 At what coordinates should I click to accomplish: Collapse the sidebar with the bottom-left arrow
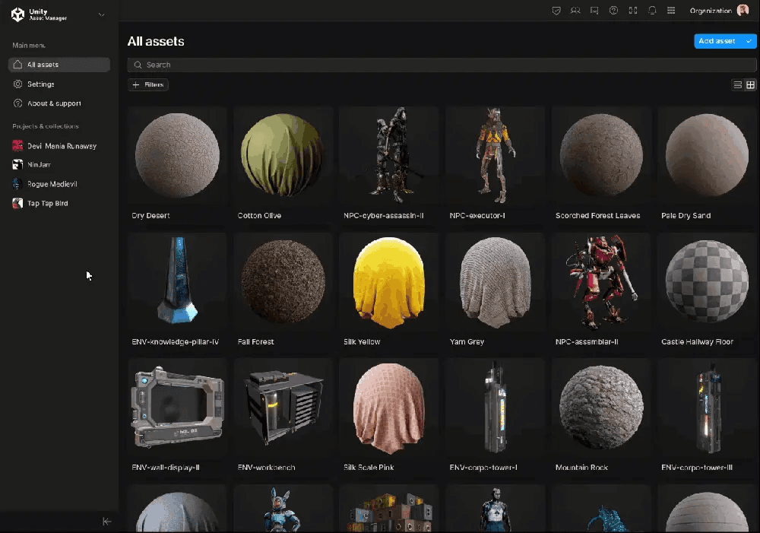106,522
